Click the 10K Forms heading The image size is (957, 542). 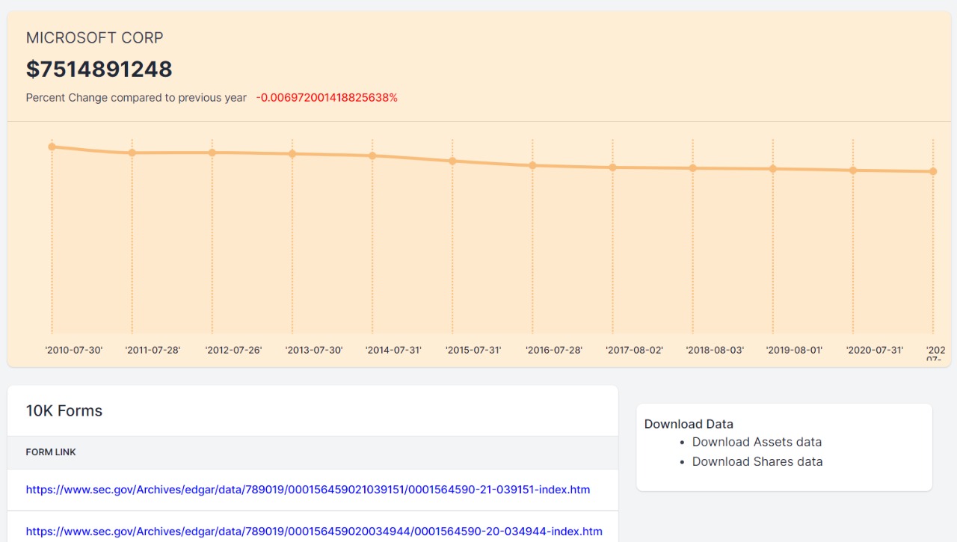pyautogui.click(x=64, y=411)
